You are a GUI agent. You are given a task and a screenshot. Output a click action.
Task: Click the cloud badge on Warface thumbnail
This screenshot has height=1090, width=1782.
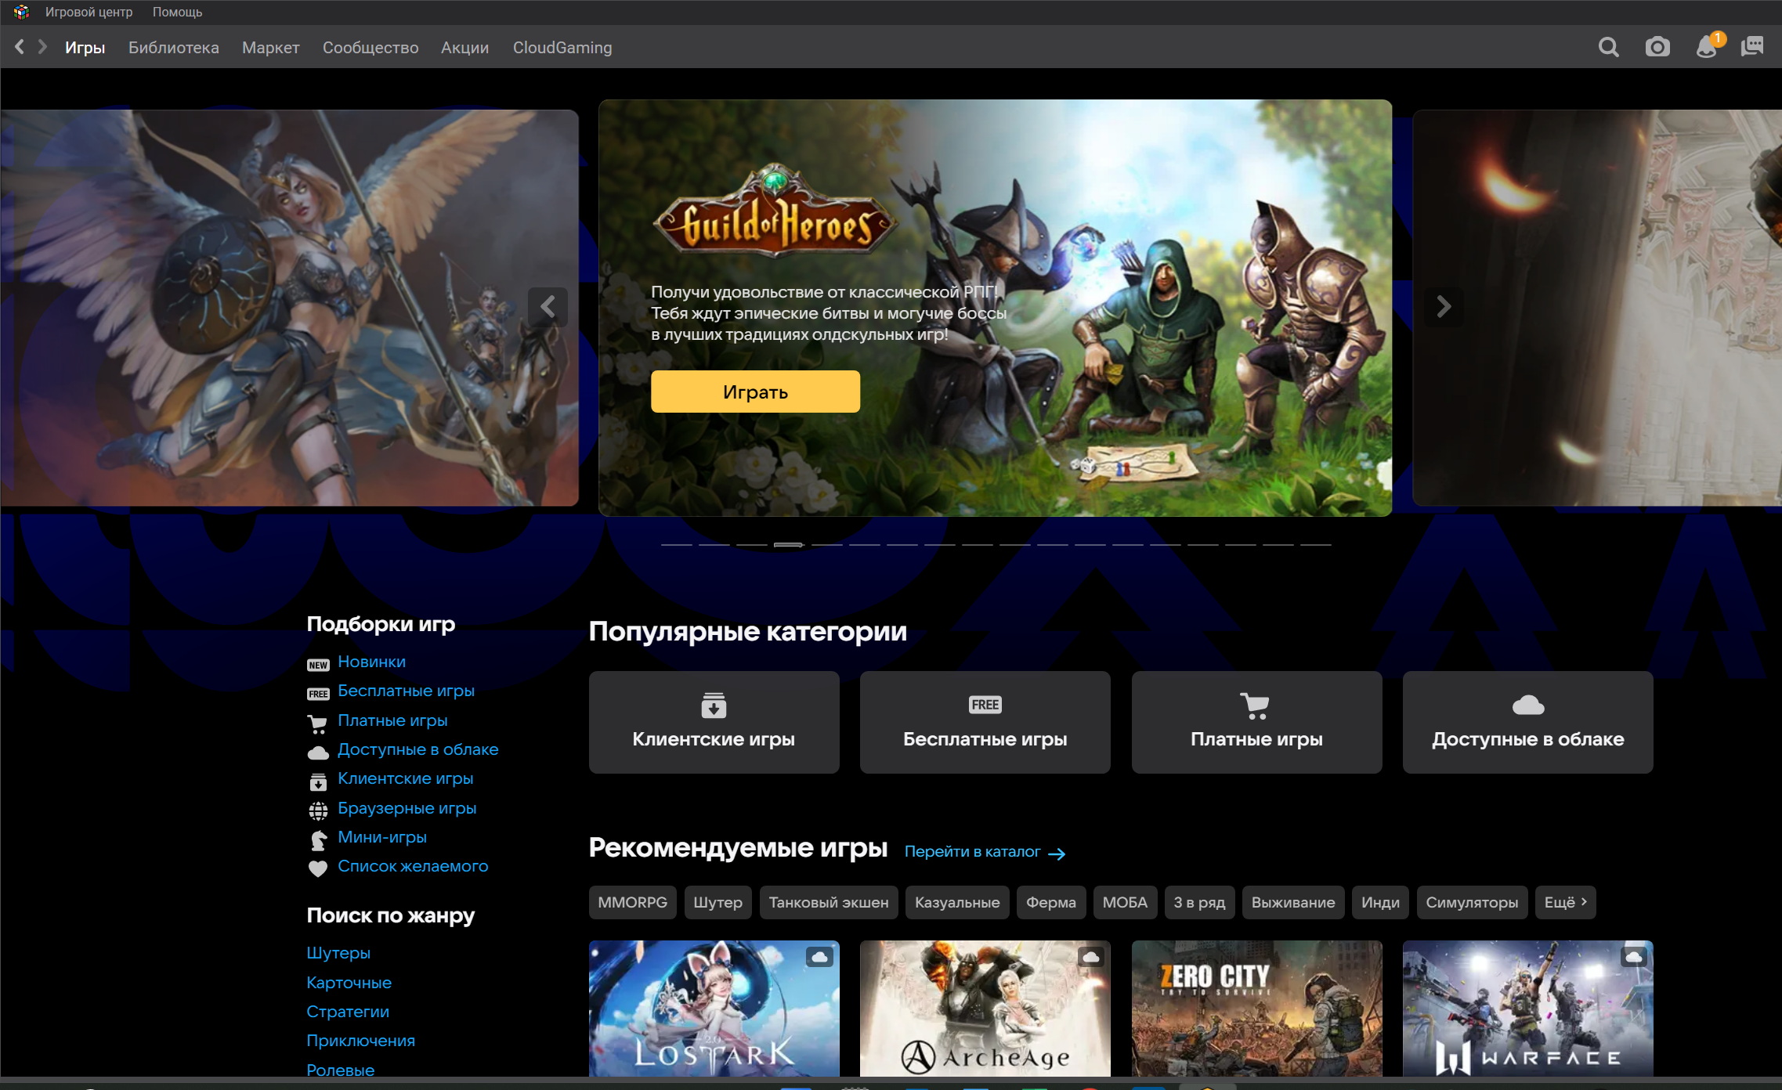(1634, 957)
